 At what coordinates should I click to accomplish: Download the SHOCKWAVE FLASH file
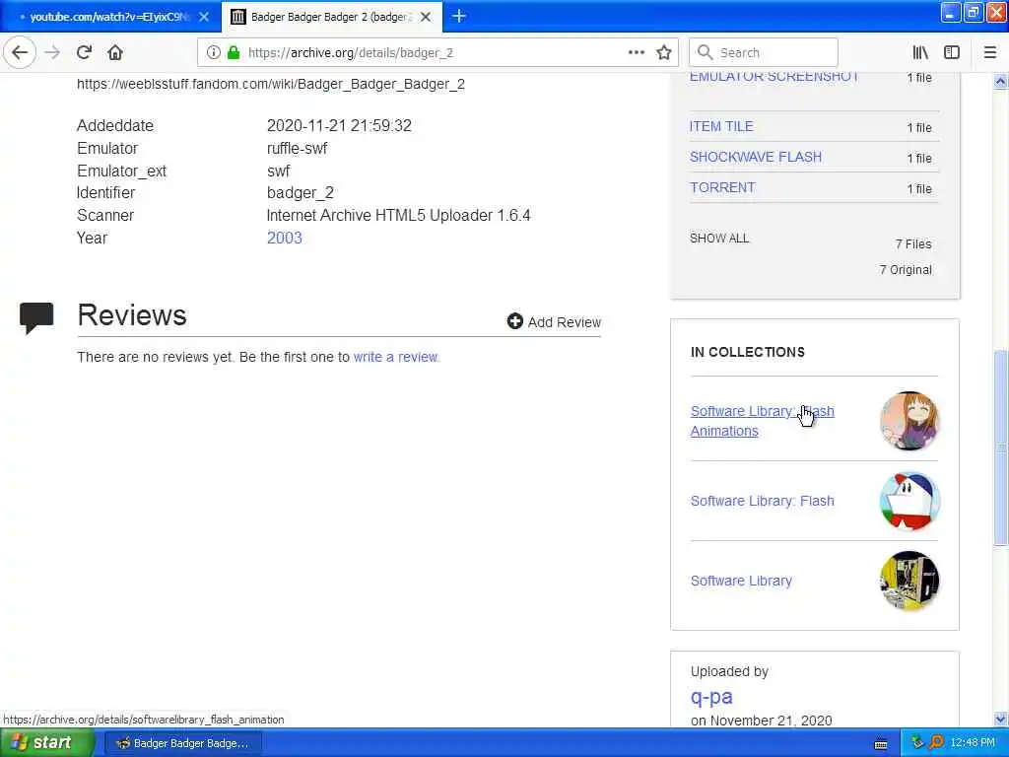tap(756, 157)
